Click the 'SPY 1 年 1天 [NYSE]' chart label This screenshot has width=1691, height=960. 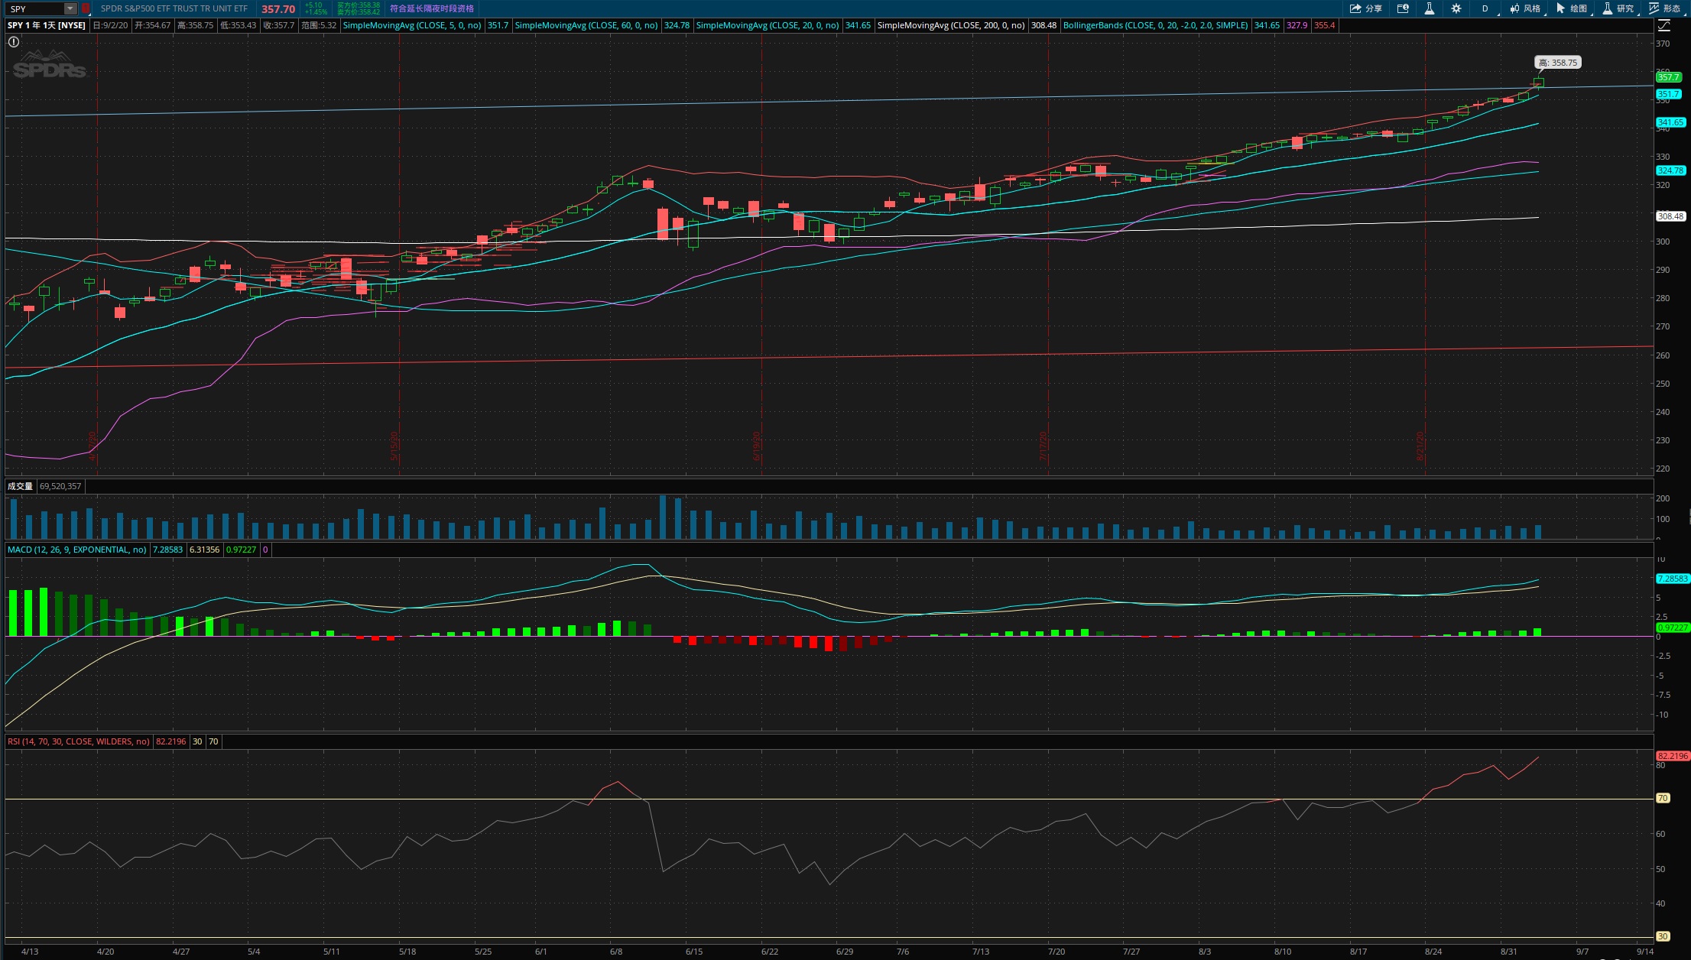click(x=47, y=25)
